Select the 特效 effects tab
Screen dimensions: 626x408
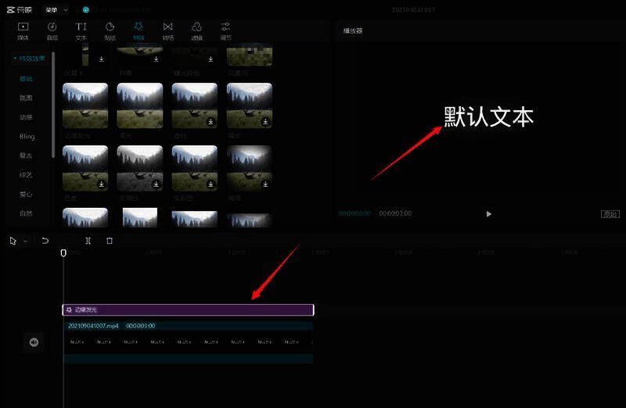[139, 31]
